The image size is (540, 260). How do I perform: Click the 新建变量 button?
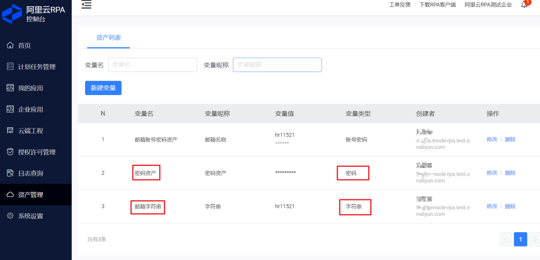[x=103, y=88]
